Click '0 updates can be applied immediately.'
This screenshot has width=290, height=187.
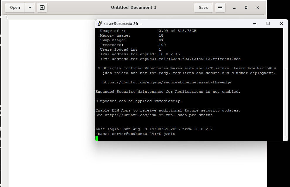[139, 101]
